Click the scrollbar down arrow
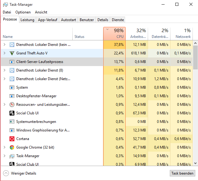This screenshot has height=181, width=198. tap(195, 163)
